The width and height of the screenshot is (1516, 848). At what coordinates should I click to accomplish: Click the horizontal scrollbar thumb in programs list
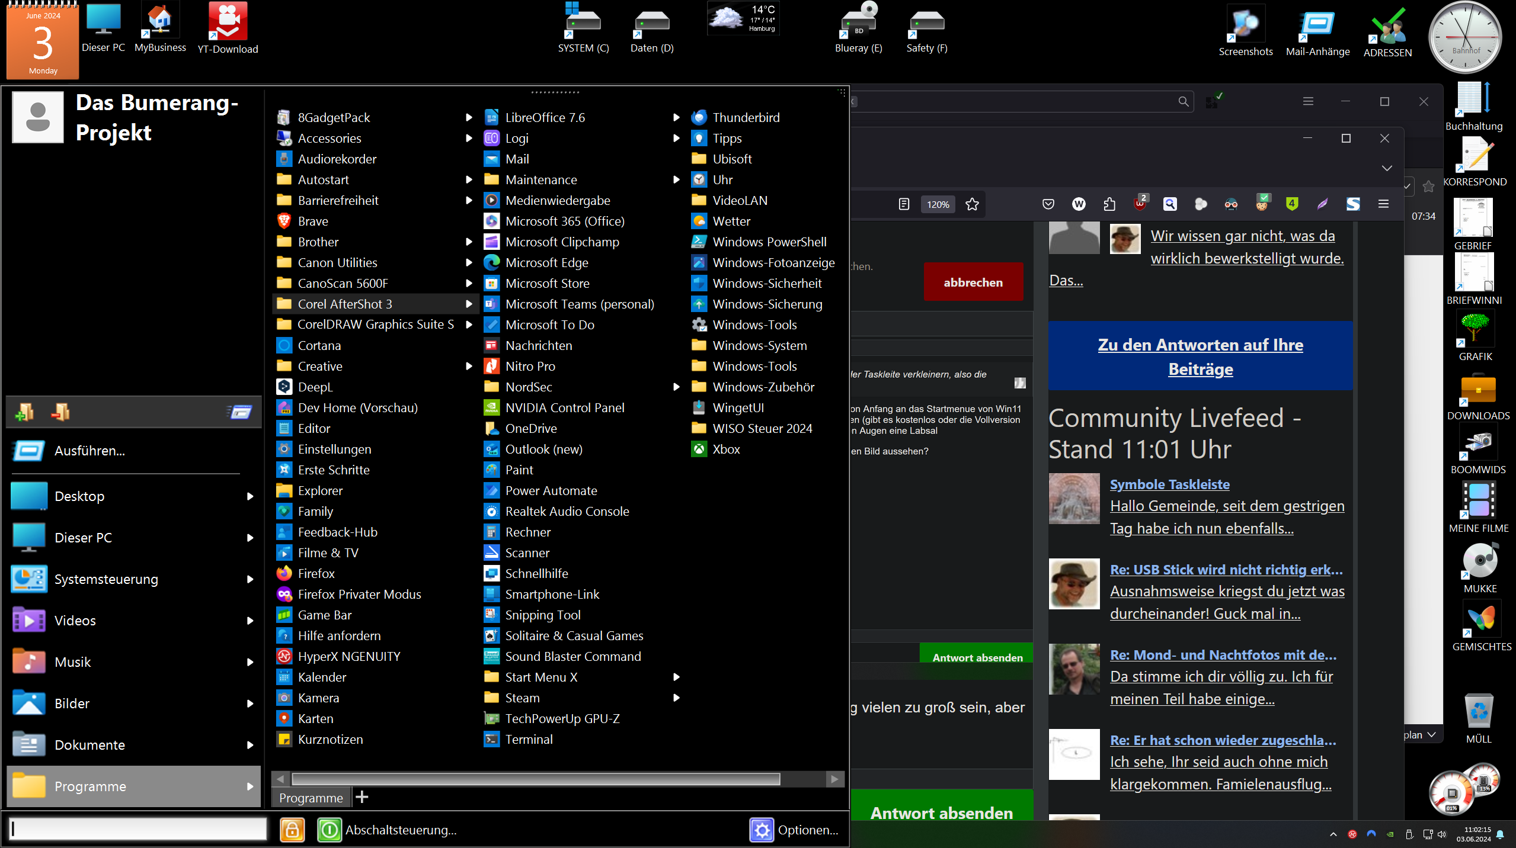tap(536, 779)
